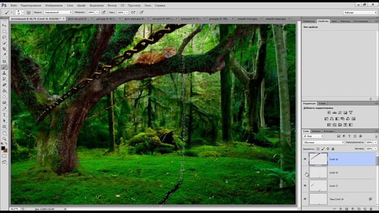Switch to the Стили tab
Viewport: 379px width, 213px height.
tap(322, 104)
